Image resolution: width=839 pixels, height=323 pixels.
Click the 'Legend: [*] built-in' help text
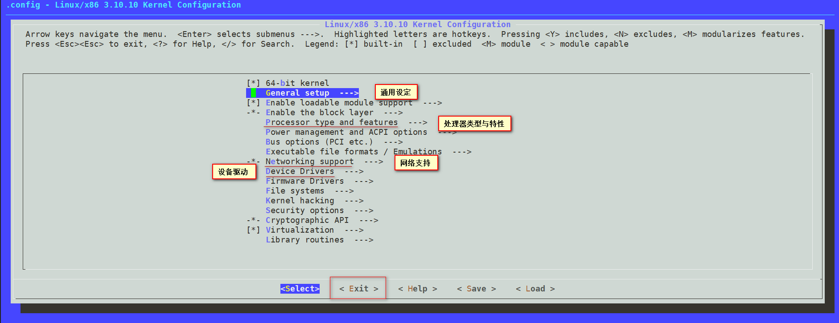coord(354,44)
